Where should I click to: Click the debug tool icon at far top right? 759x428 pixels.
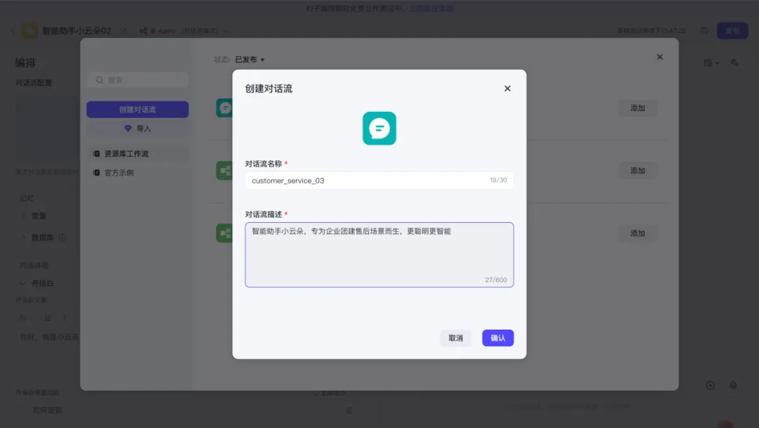point(735,63)
